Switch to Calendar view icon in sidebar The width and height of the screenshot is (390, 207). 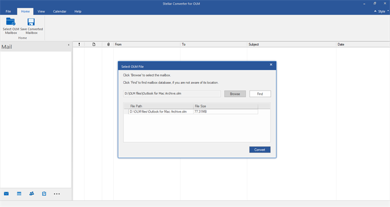(19, 193)
